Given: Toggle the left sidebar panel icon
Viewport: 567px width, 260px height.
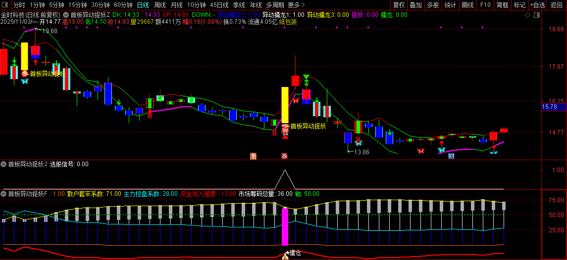Looking at the screenshot, I should [x=5, y=5].
